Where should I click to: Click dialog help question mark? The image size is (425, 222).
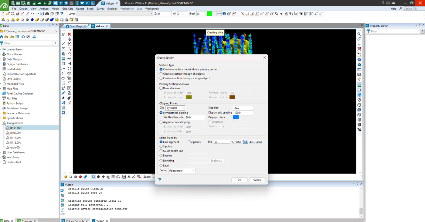(160, 180)
